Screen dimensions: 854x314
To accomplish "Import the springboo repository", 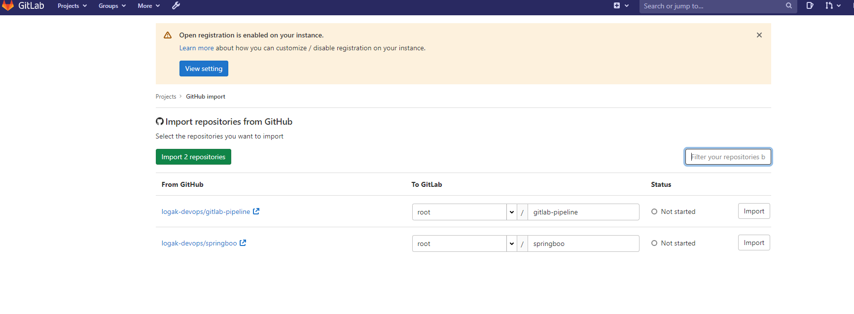I will tap(754, 243).
